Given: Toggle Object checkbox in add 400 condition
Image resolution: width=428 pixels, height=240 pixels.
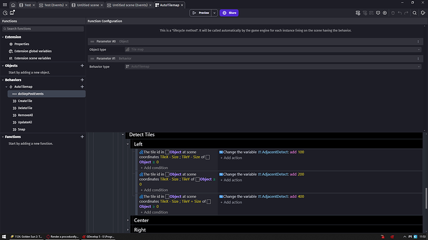Looking at the screenshot, I should (167, 197).
